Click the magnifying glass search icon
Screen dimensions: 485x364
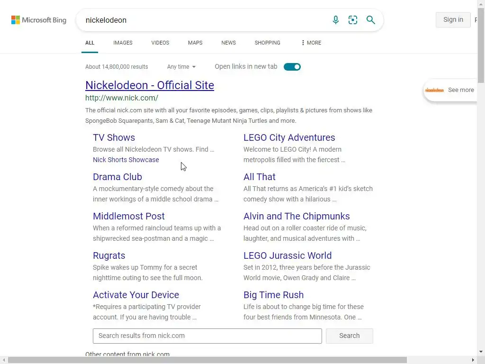click(x=370, y=20)
